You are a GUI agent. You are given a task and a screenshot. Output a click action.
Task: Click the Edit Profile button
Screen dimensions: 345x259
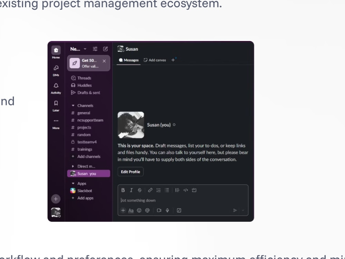coord(130,172)
